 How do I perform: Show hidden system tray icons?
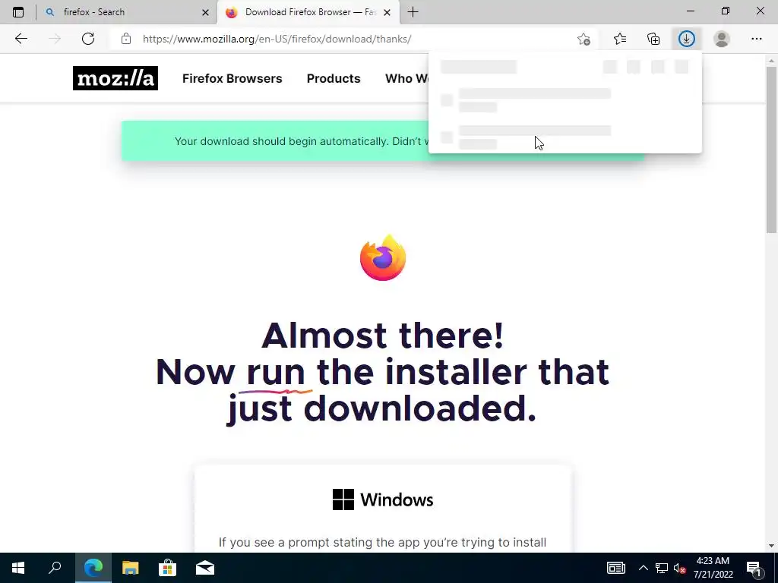coord(643,568)
